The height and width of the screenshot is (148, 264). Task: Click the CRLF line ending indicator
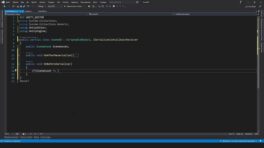coord(257,134)
